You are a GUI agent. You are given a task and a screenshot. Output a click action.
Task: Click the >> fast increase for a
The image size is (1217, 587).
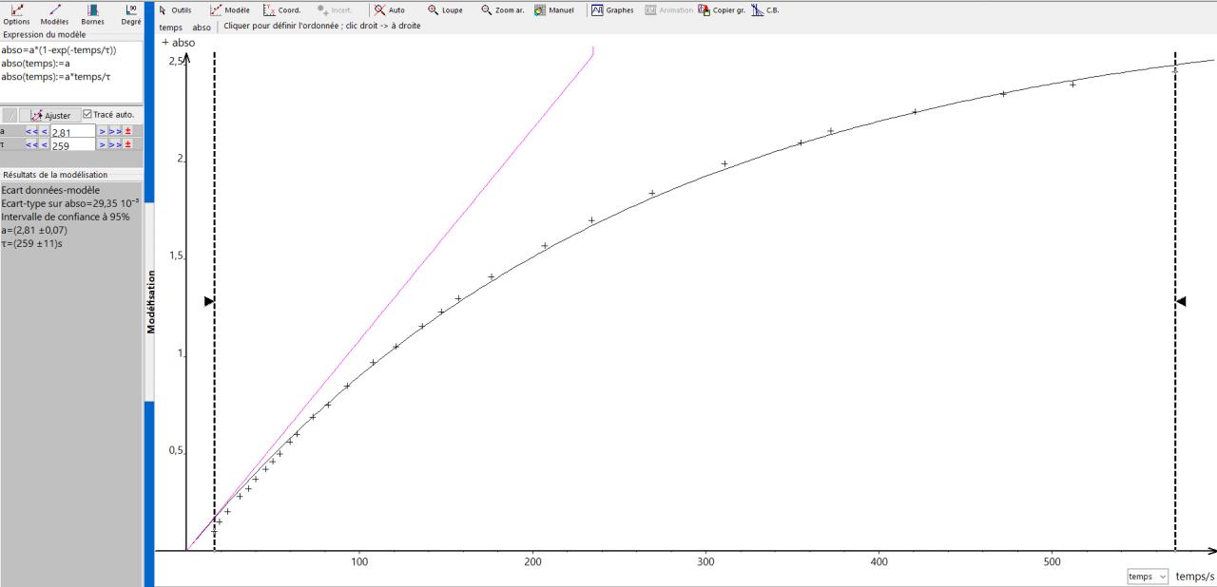pyautogui.click(x=115, y=132)
